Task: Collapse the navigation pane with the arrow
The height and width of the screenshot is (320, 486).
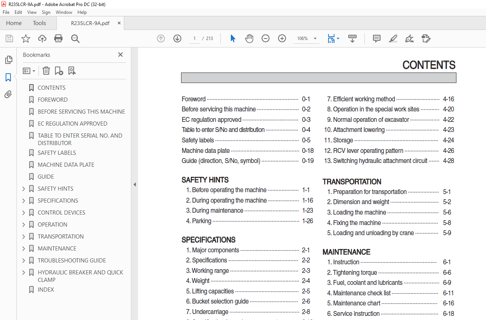Action: tap(135, 184)
